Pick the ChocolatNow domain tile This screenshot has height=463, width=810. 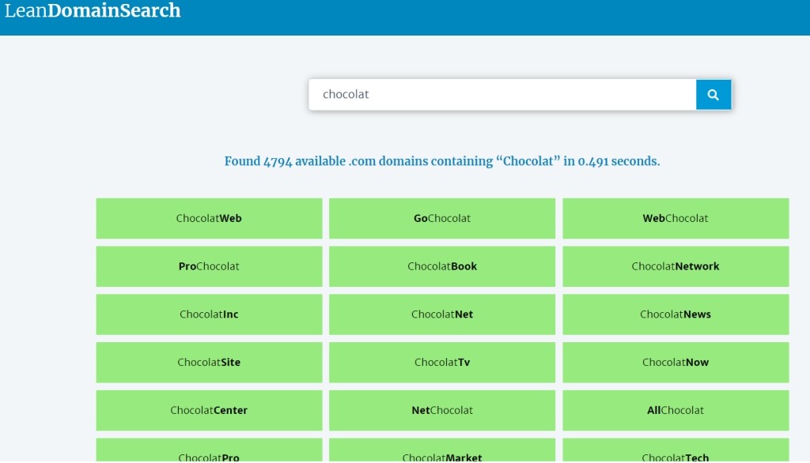point(676,363)
